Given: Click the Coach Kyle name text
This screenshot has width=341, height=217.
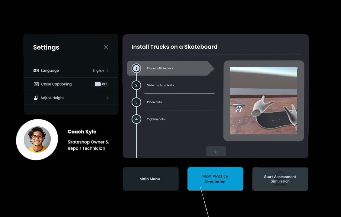Looking at the screenshot, I should [82, 131].
